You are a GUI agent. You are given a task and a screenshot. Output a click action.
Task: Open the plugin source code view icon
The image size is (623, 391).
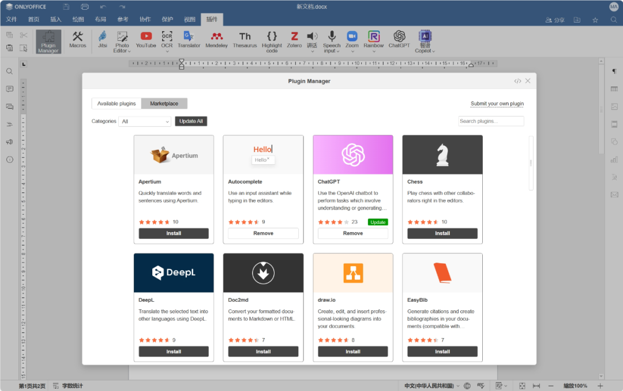[517, 81]
